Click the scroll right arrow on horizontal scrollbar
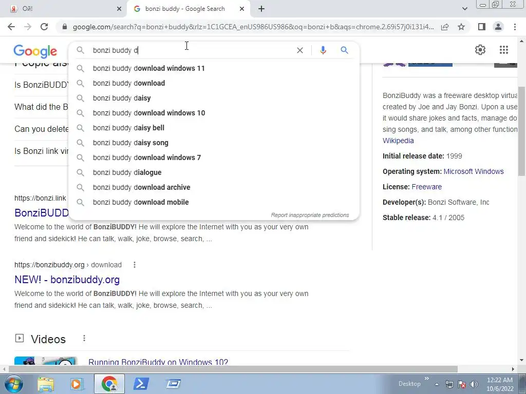526x394 pixels. 513,369
